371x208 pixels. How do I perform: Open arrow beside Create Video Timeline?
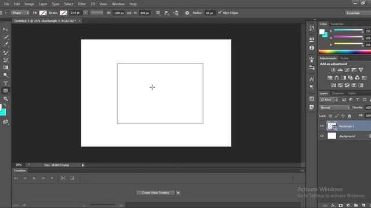point(178,193)
